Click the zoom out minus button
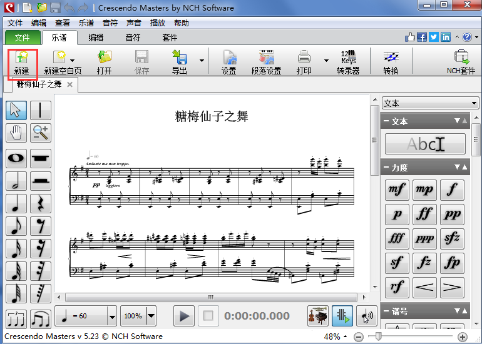Screen dimensions: 482x344 359,337
